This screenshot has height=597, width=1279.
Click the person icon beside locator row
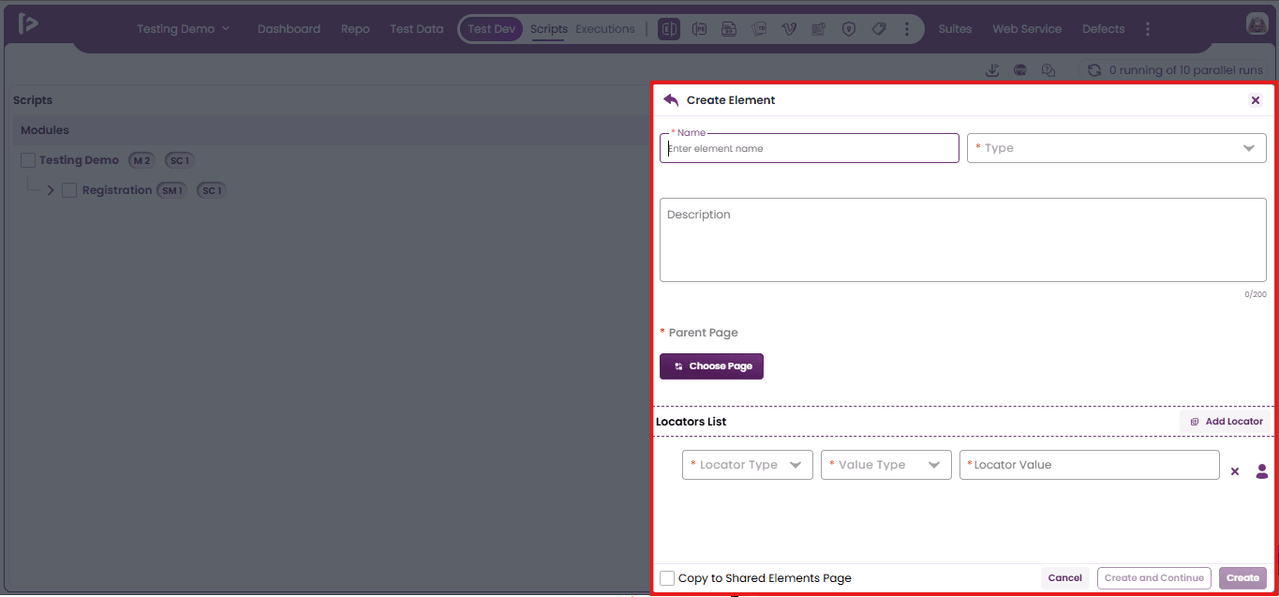coord(1262,471)
